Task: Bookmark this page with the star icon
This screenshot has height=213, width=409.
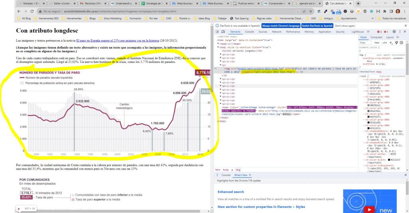Action: [x=311, y=11]
